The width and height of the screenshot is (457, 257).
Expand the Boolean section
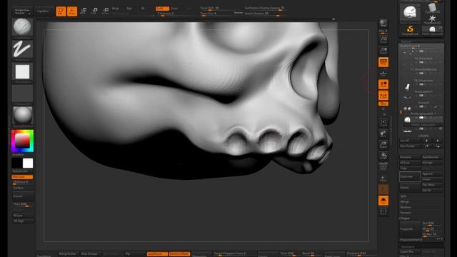[406, 208]
